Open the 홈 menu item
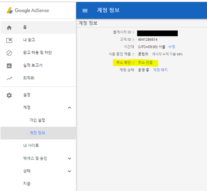The height and width of the screenshot is (192, 207). pos(38,28)
